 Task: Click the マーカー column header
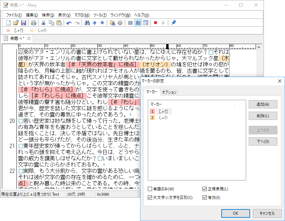[x=191, y=104]
